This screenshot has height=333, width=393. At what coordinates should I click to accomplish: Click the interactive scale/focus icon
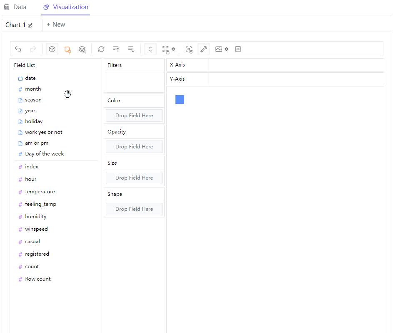[x=189, y=49]
